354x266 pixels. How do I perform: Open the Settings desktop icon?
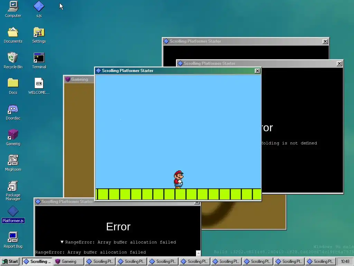coord(39,35)
